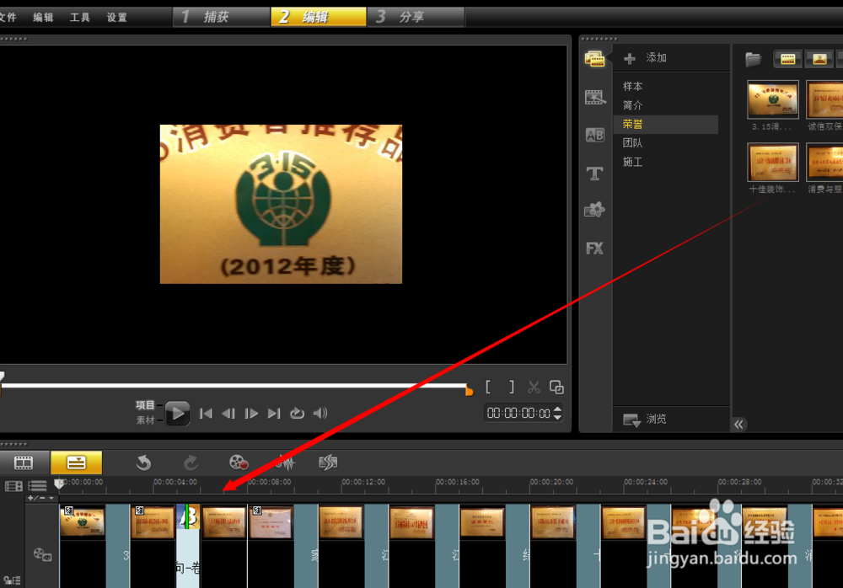Screen dimensions: 843x588
Task: Open the Title (AB) library icon
Action: [594, 135]
